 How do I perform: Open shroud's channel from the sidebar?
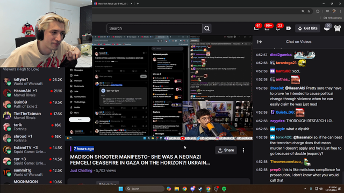click(x=32, y=138)
